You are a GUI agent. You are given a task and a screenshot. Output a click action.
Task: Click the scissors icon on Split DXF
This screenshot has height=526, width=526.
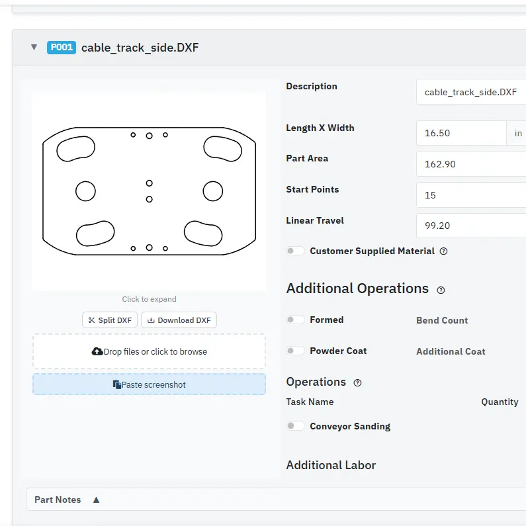(x=91, y=320)
